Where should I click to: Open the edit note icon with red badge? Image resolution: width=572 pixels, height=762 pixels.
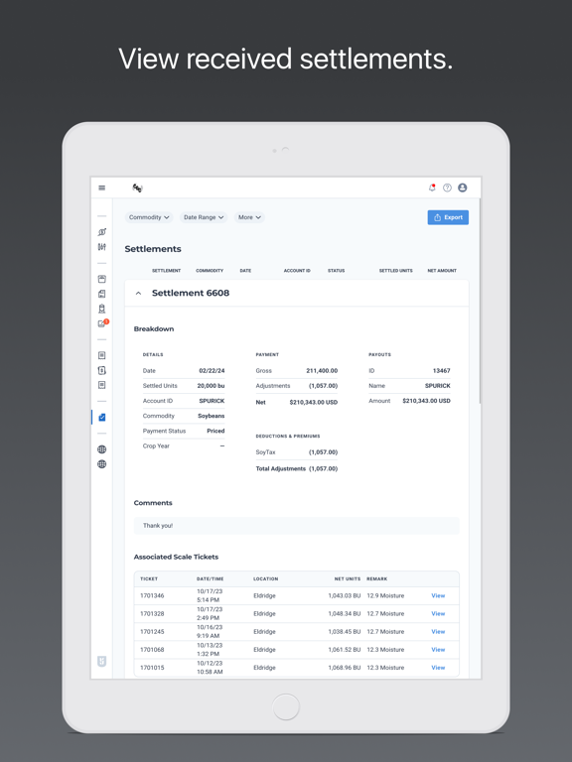102,323
